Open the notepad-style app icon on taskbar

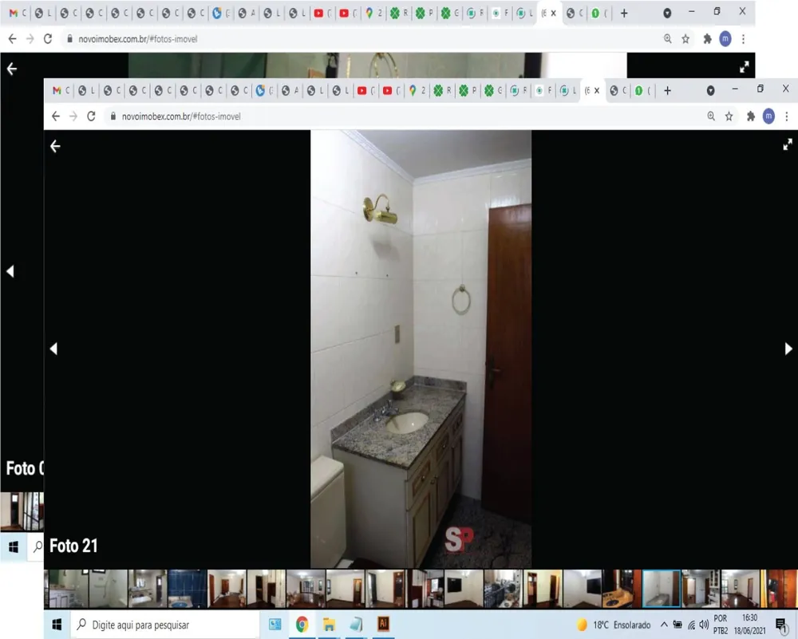tap(356, 624)
